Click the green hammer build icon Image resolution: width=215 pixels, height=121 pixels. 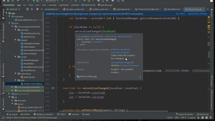point(28,1)
